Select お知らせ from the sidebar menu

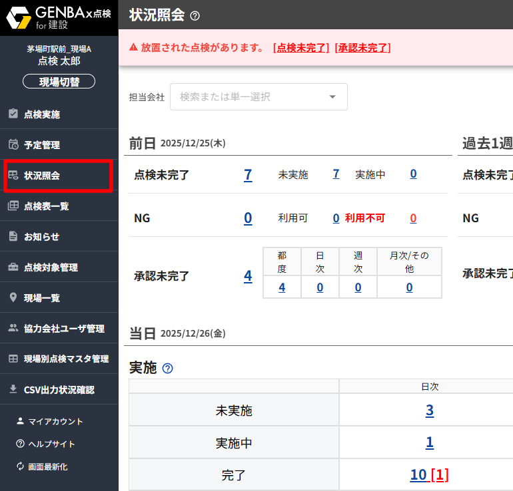pos(41,237)
